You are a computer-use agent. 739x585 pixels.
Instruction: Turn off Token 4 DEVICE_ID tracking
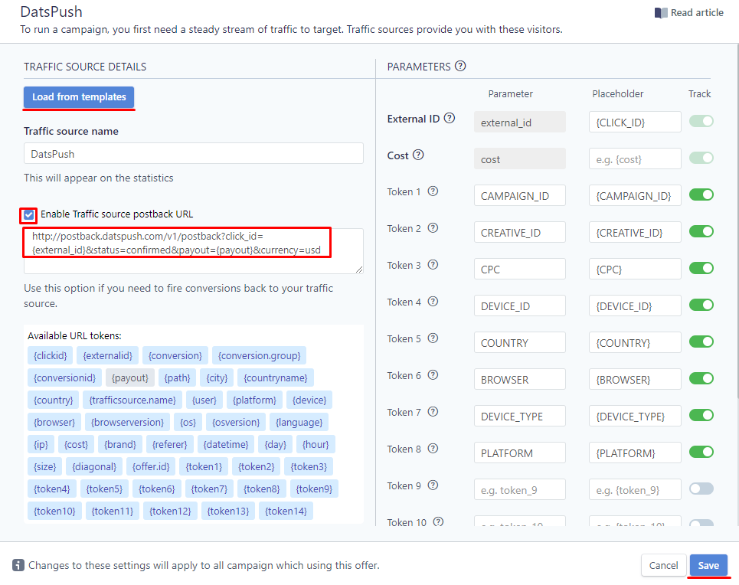701,305
